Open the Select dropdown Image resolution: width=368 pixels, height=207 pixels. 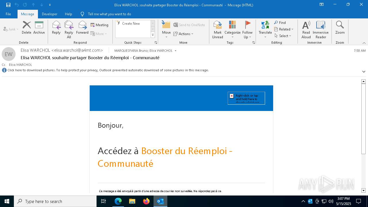(x=283, y=36)
